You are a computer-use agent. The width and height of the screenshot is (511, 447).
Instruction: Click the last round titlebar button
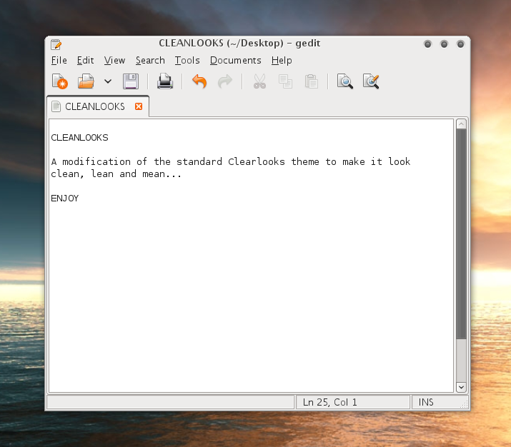pyautogui.click(x=460, y=44)
